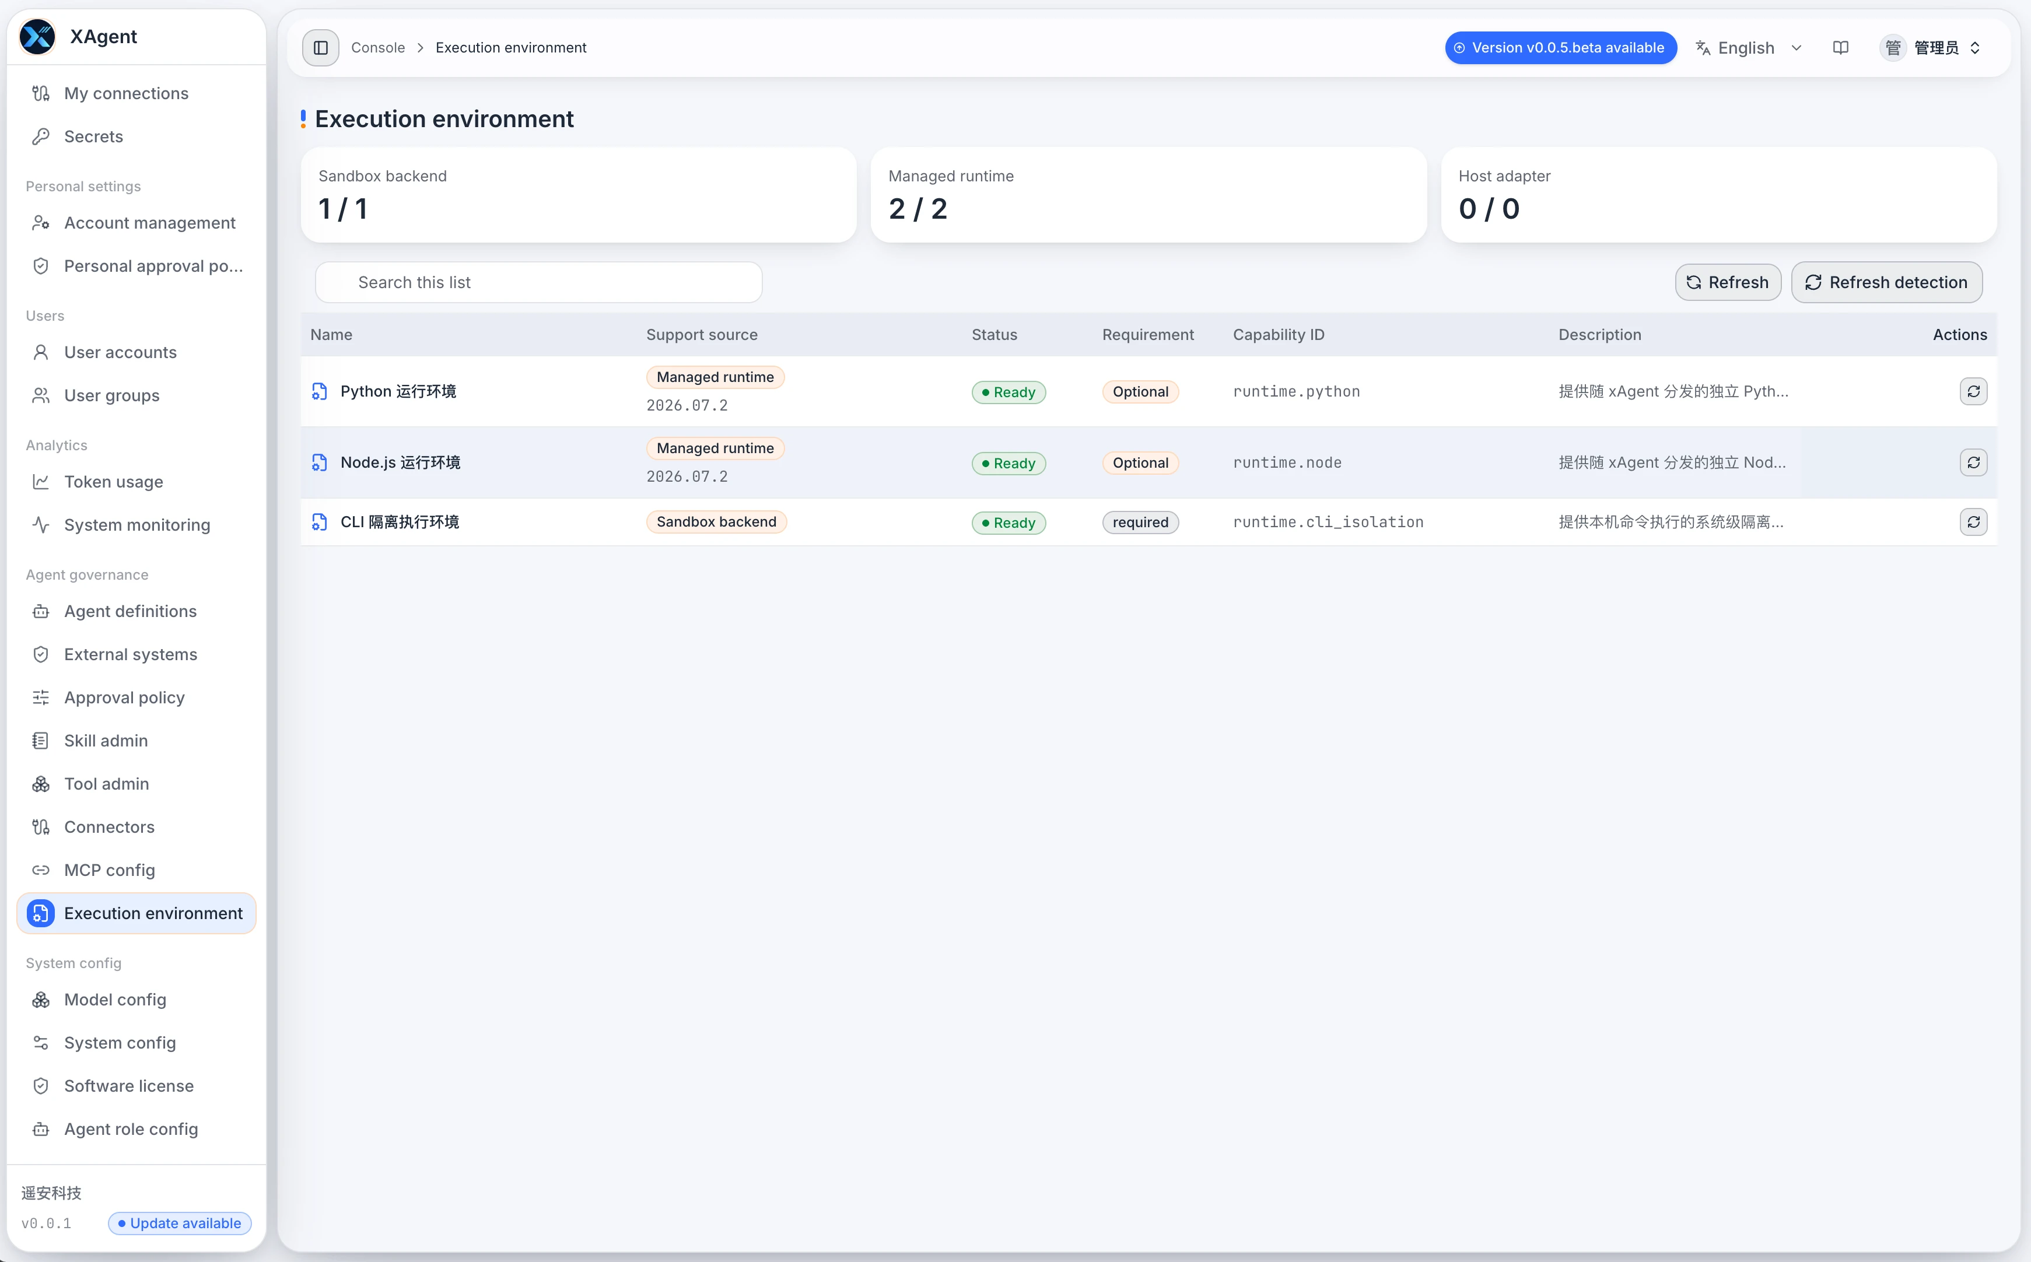Click the Status column header
This screenshot has height=1262, width=2031.
[995, 335]
